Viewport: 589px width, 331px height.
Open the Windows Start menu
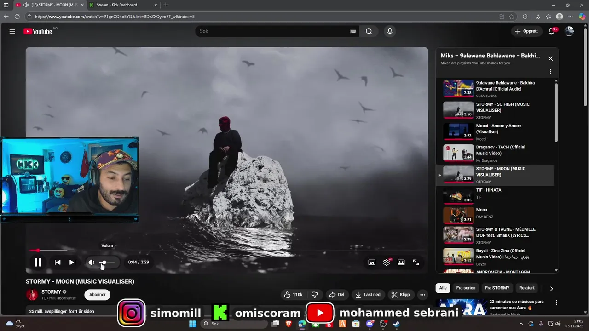pyautogui.click(x=193, y=324)
